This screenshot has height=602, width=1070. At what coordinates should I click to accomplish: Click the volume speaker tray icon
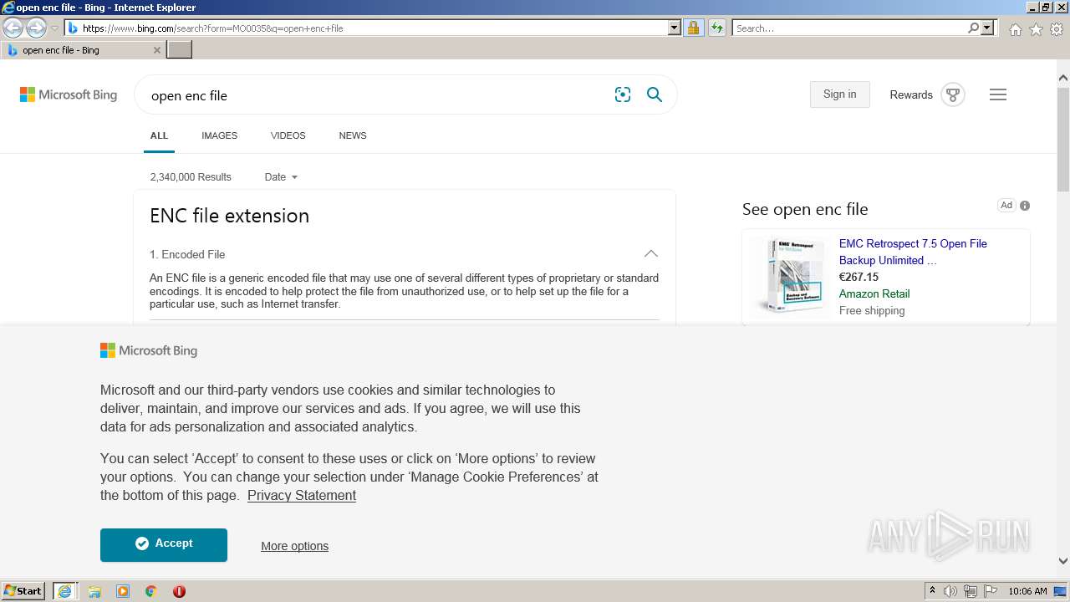(950, 591)
